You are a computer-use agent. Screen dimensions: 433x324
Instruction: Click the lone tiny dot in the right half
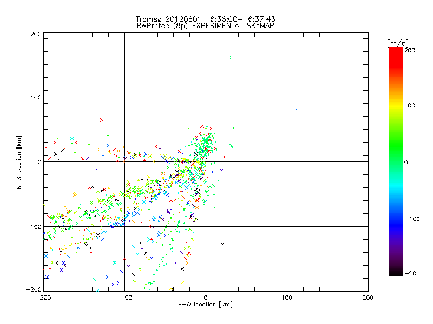(296, 109)
